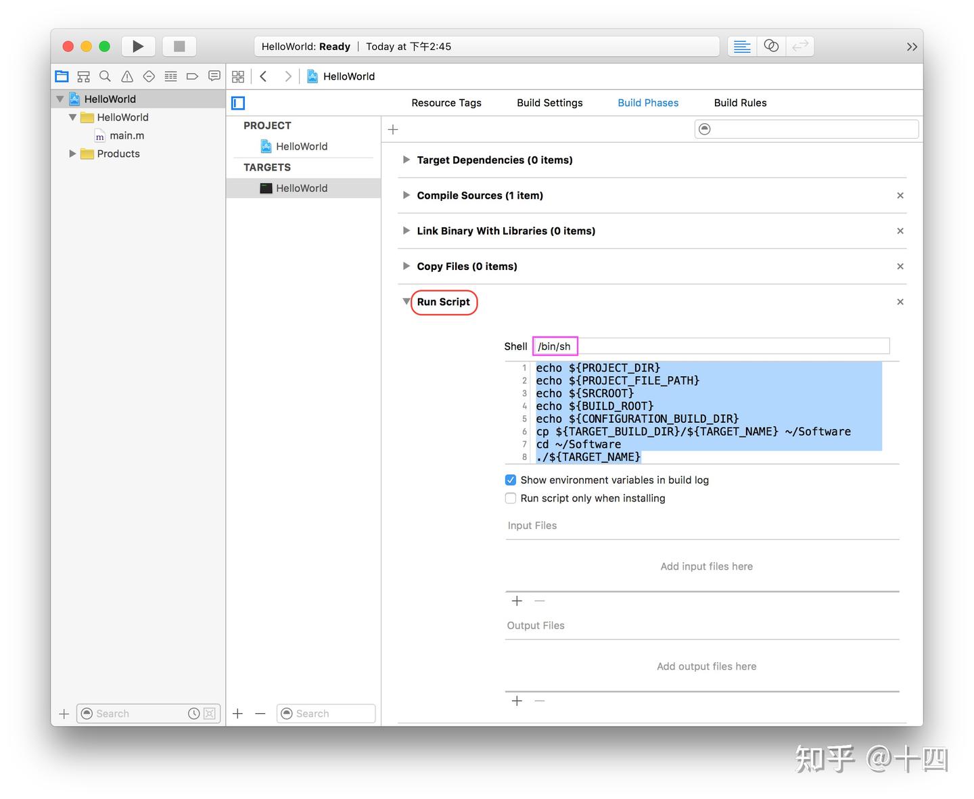Switch to the Build Settings tab
The height and width of the screenshot is (799, 974).
[549, 102]
